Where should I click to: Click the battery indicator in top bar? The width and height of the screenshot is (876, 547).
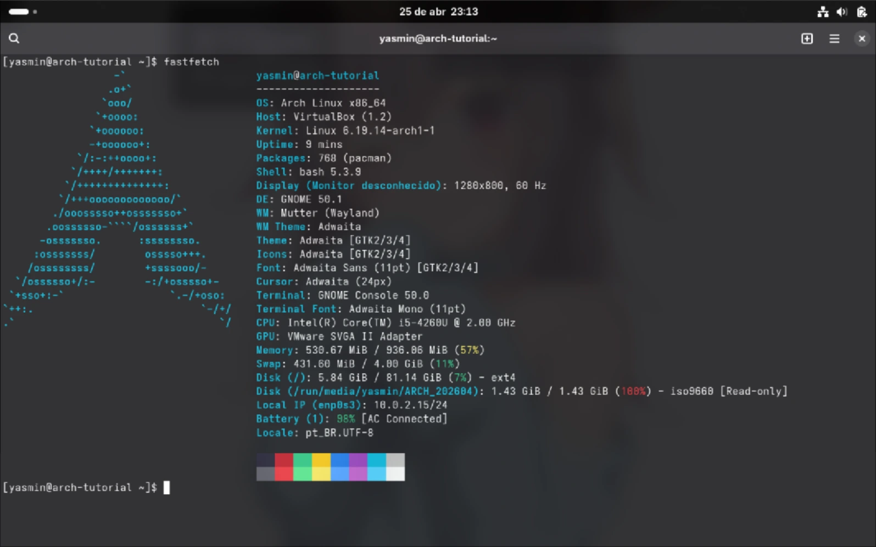861,12
